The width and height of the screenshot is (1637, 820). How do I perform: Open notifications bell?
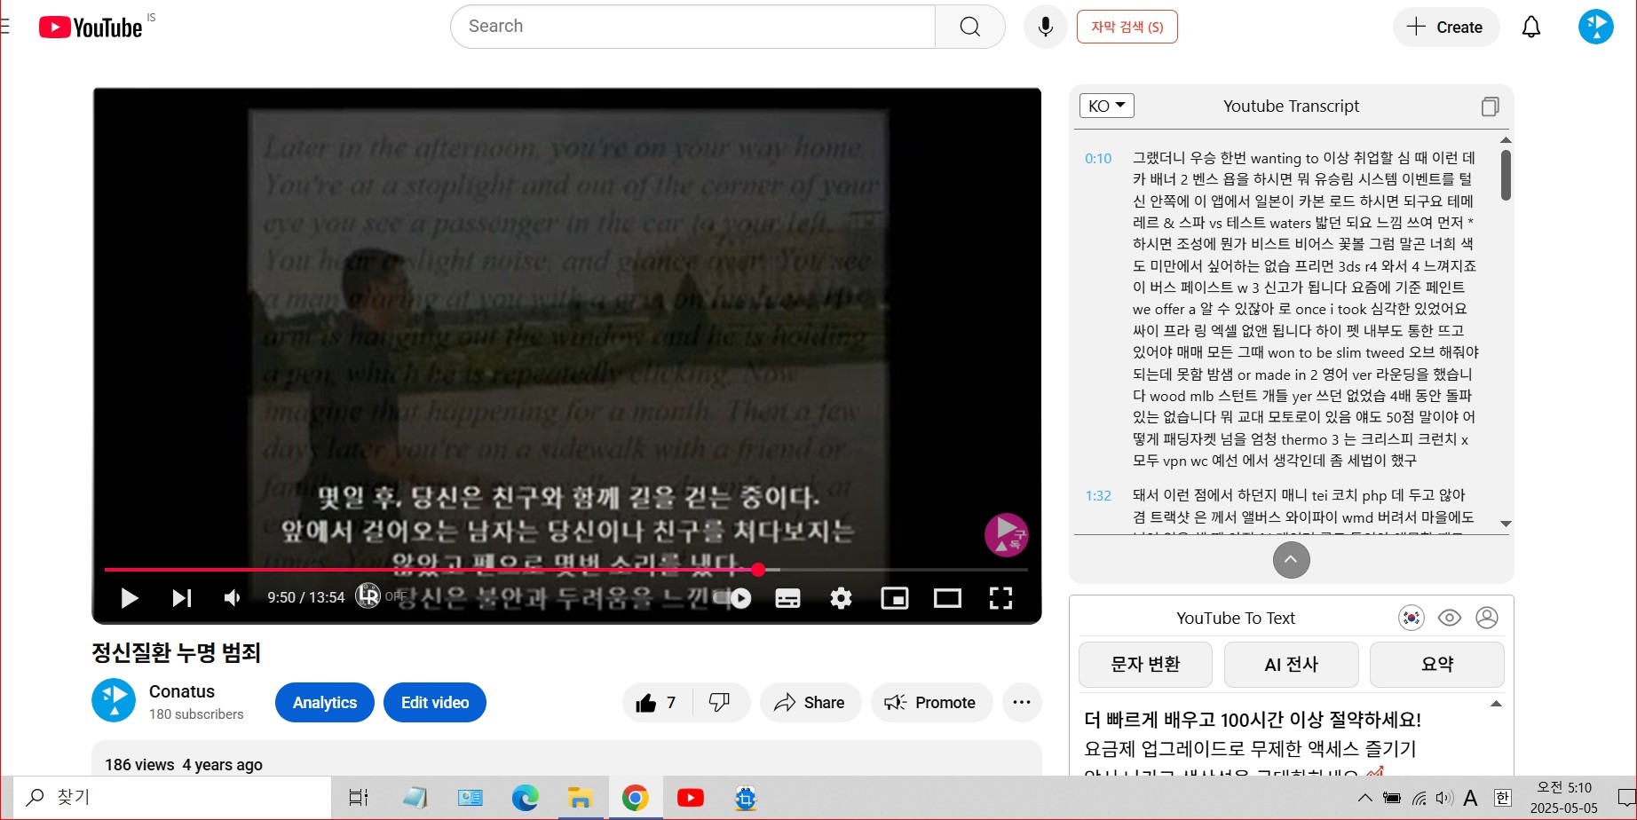1531,27
